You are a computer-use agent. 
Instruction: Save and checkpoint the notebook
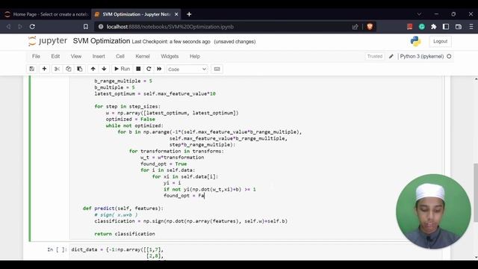point(31,69)
